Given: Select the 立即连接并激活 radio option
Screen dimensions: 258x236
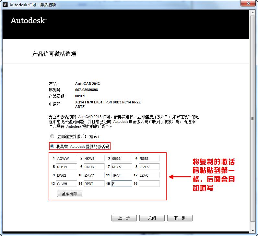Looking at the screenshot, I should click(x=52, y=136).
